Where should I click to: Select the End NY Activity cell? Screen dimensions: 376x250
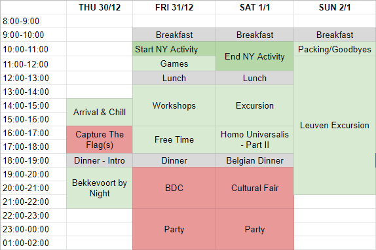[255, 56]
